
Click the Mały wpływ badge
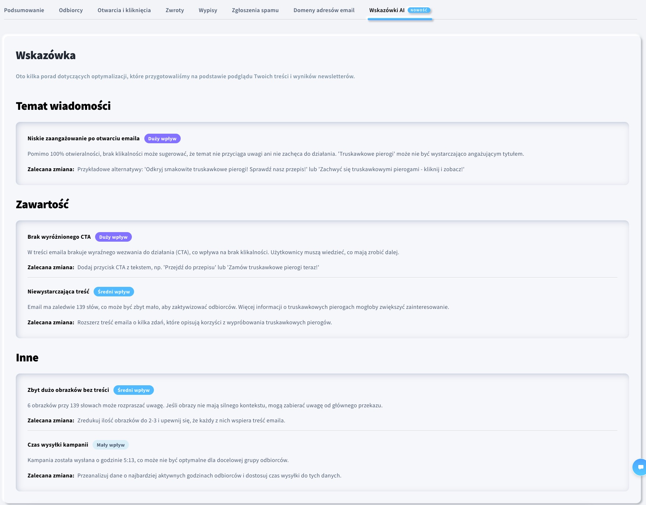point(111,445)
